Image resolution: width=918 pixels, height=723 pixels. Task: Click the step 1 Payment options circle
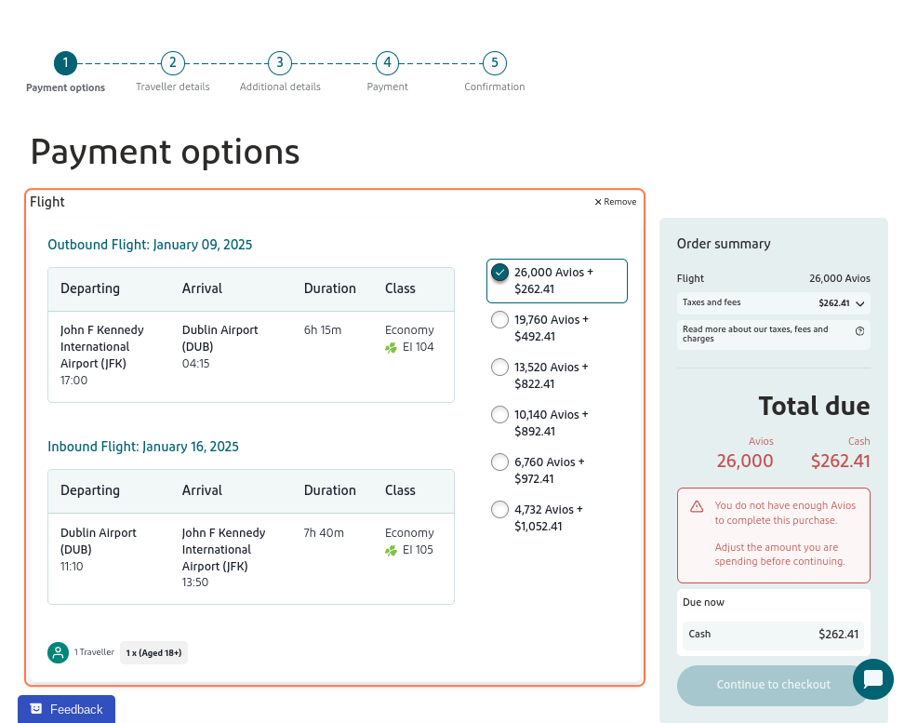[65, 63]
